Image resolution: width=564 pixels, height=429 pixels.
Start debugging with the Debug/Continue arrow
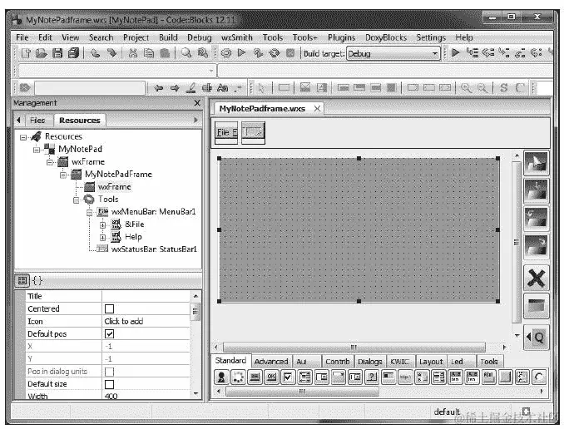pyautogui.click(x=455, y=53)
